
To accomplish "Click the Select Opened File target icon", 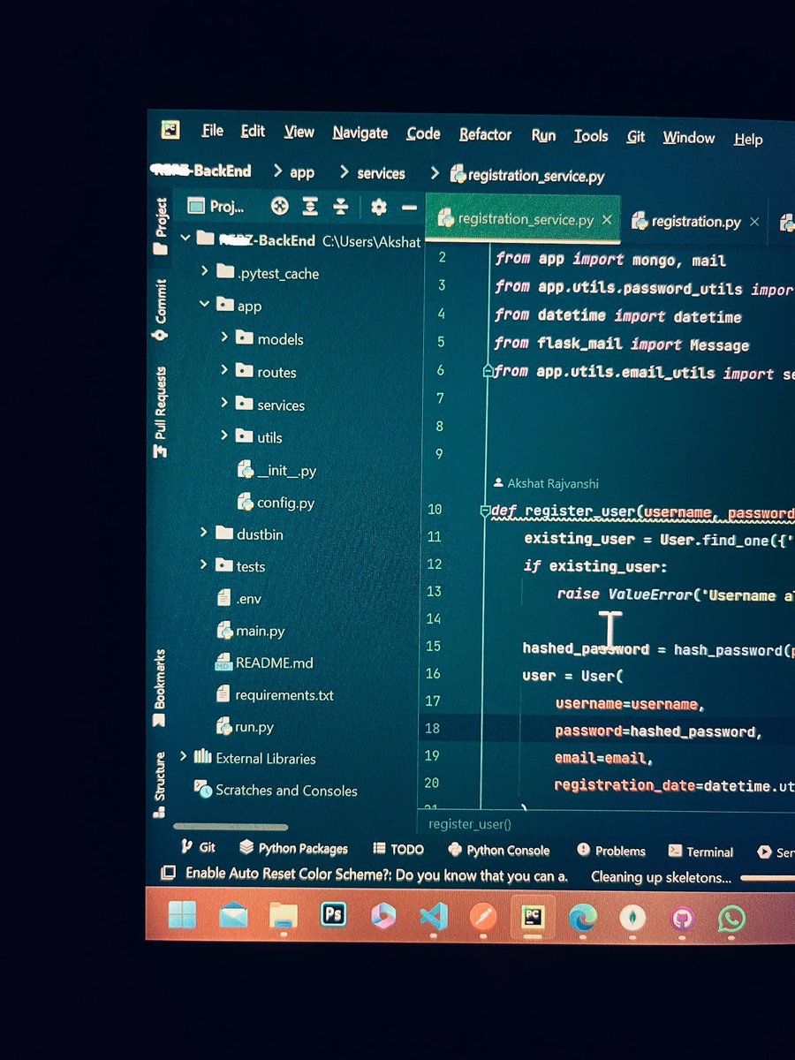I will (x=280, y=206).
